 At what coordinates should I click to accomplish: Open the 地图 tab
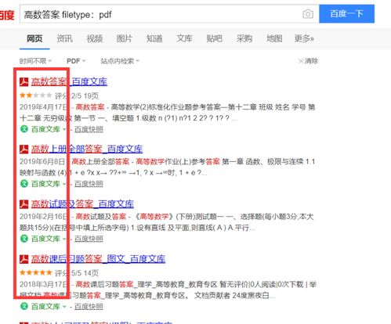tap(274, 38)
